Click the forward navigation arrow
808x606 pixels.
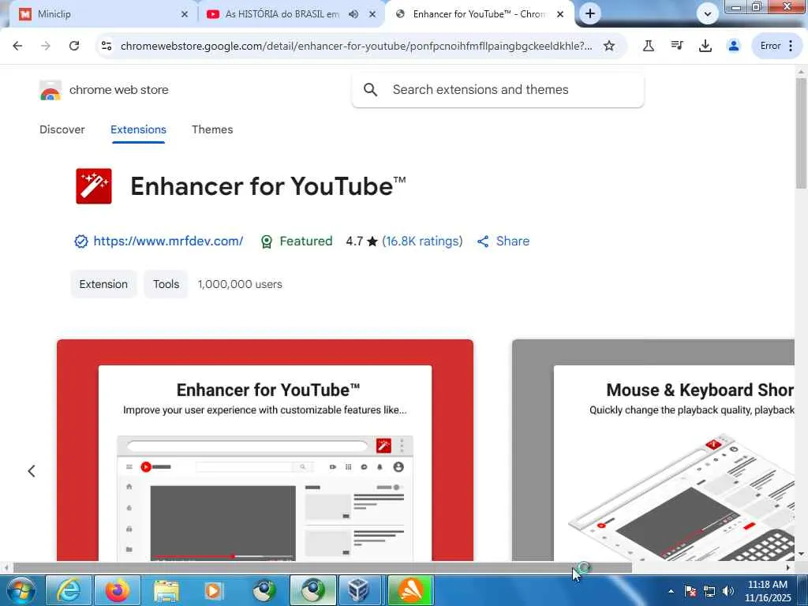coord(46,46)
